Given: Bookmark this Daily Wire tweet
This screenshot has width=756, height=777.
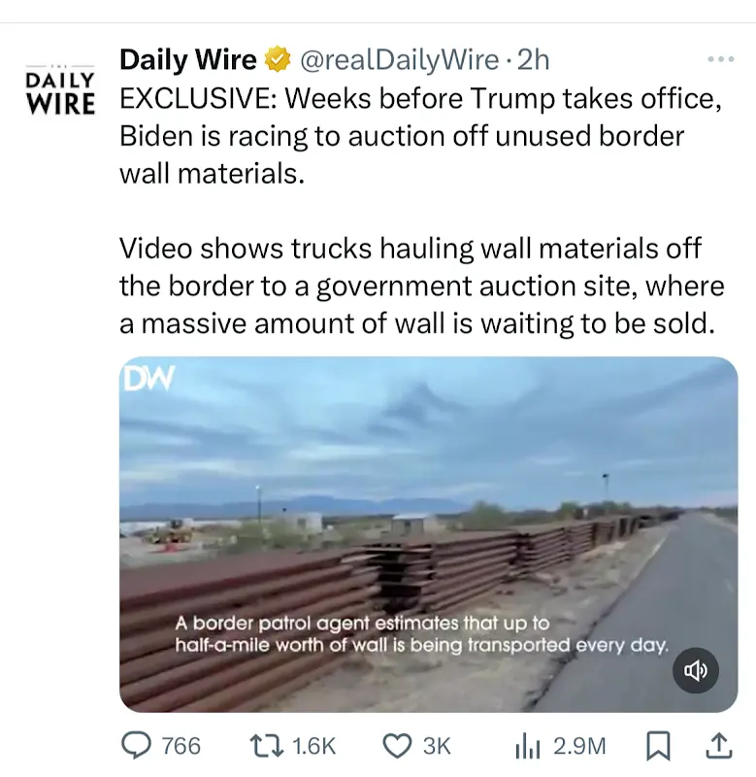Looking at the screenshot, I should [x=659, y=746].
